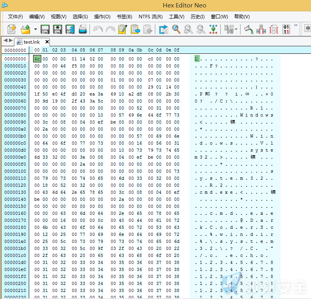Click the Save floppy disk icon
The width and height of the screenshot is (311, 299).
click(45, 29)
